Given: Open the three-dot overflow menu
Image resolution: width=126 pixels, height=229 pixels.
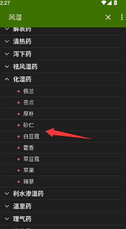Looking at the screenshot, I should click(122, 17).
